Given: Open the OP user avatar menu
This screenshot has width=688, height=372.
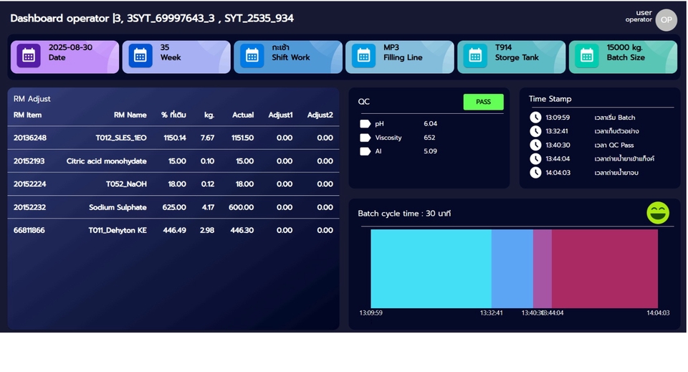Looking at the screenshot, I should [x=666, y=20].
